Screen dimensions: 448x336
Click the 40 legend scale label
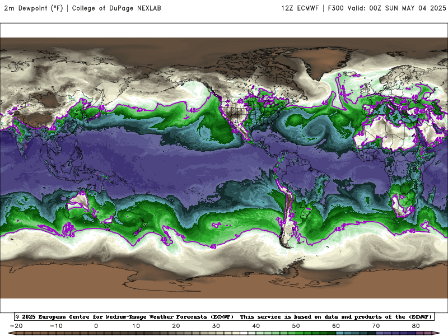point(256,326)
